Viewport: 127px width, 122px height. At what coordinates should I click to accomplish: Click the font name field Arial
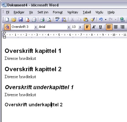(53, 27)
